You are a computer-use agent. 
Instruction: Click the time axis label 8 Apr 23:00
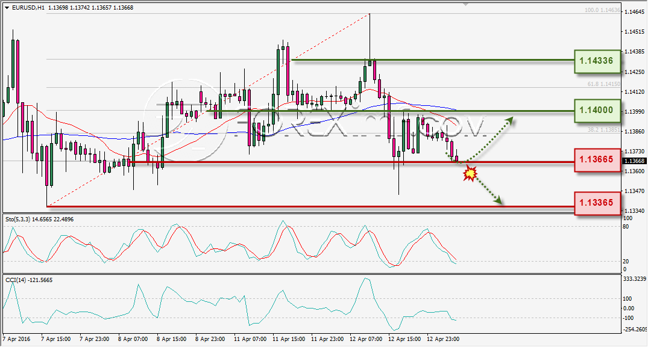210,339
